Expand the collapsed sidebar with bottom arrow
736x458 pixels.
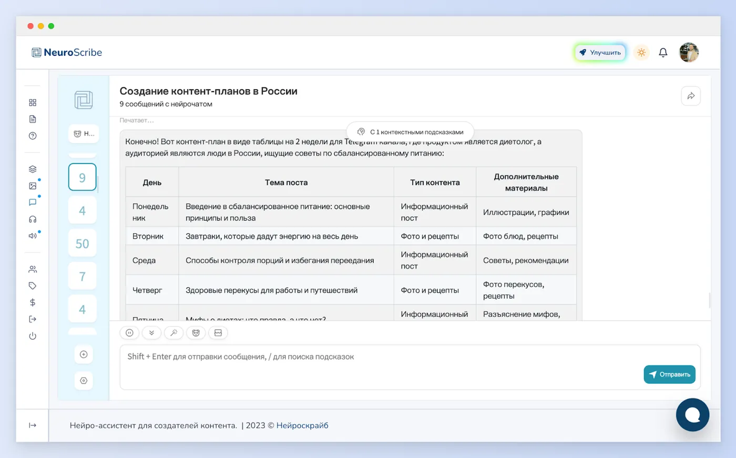(x=33, y=425)
